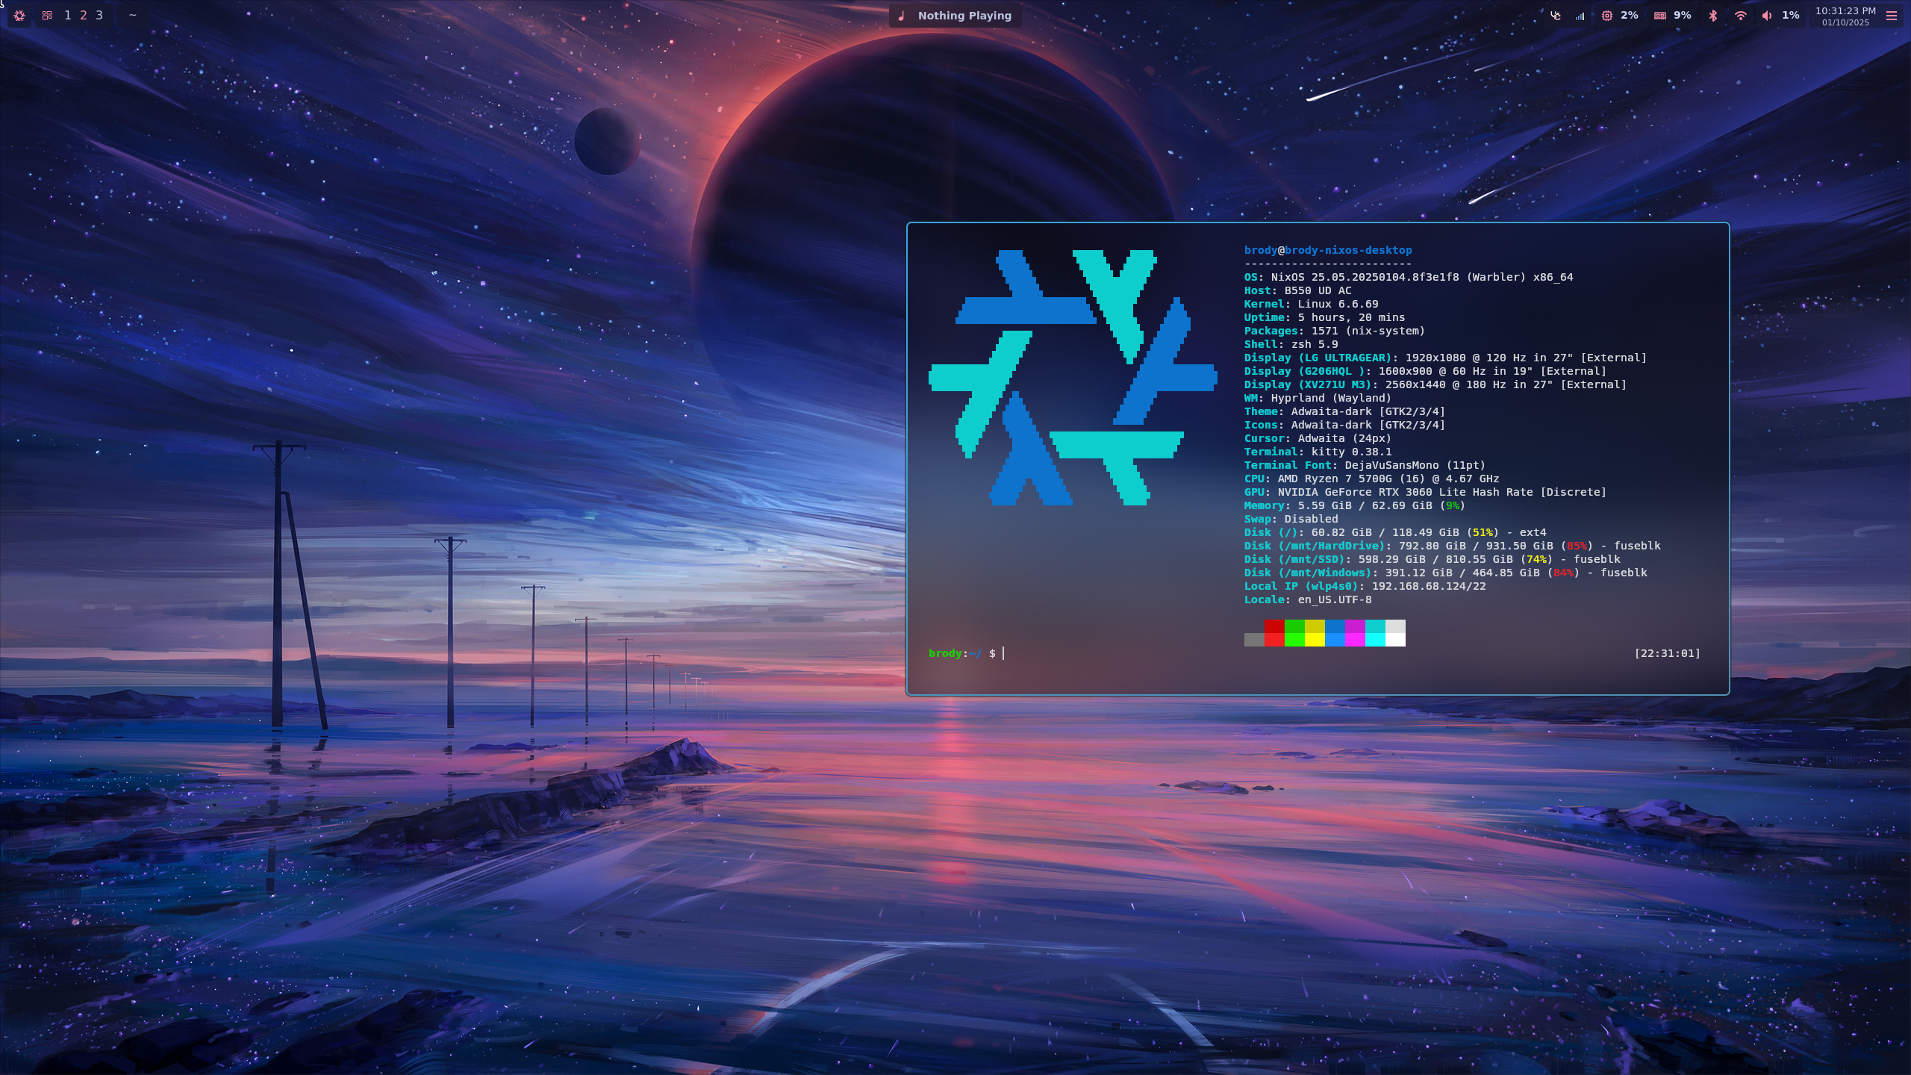Open the clock and date widget
The width and height of the screenshot is (1911, 1075).
1845,16
